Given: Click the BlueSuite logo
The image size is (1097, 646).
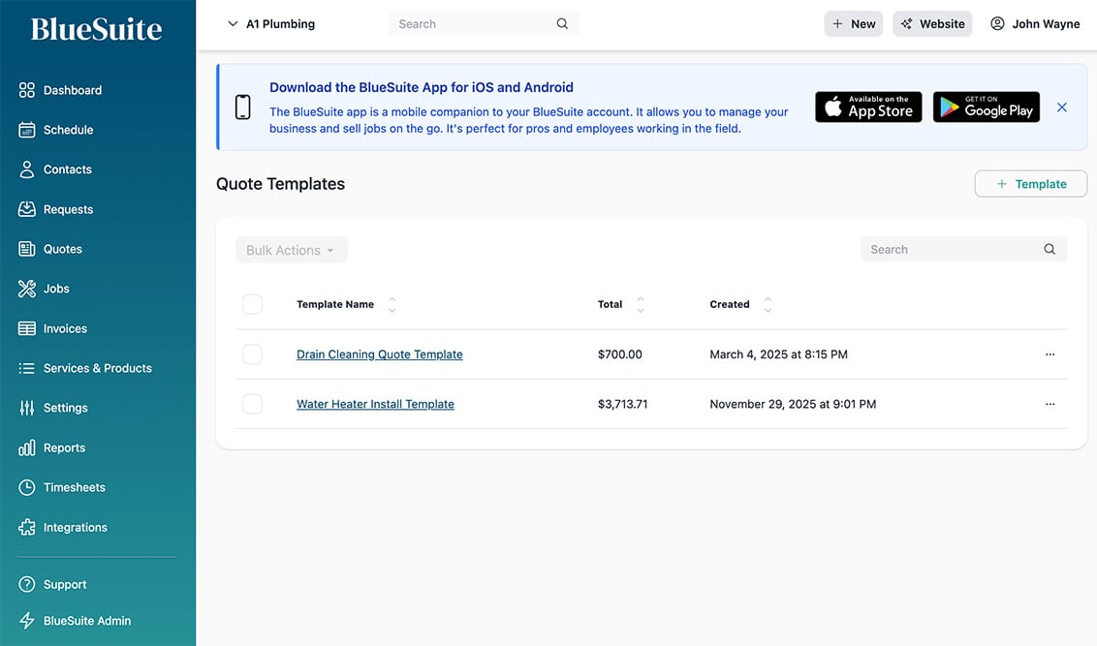Looking at the screenshot, I should 97,29.
